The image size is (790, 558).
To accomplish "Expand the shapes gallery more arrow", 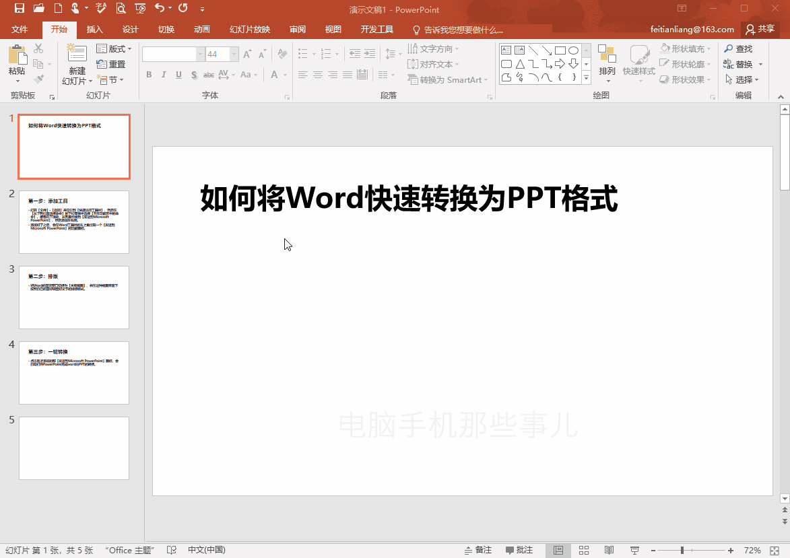I will [x=586, y=77].
